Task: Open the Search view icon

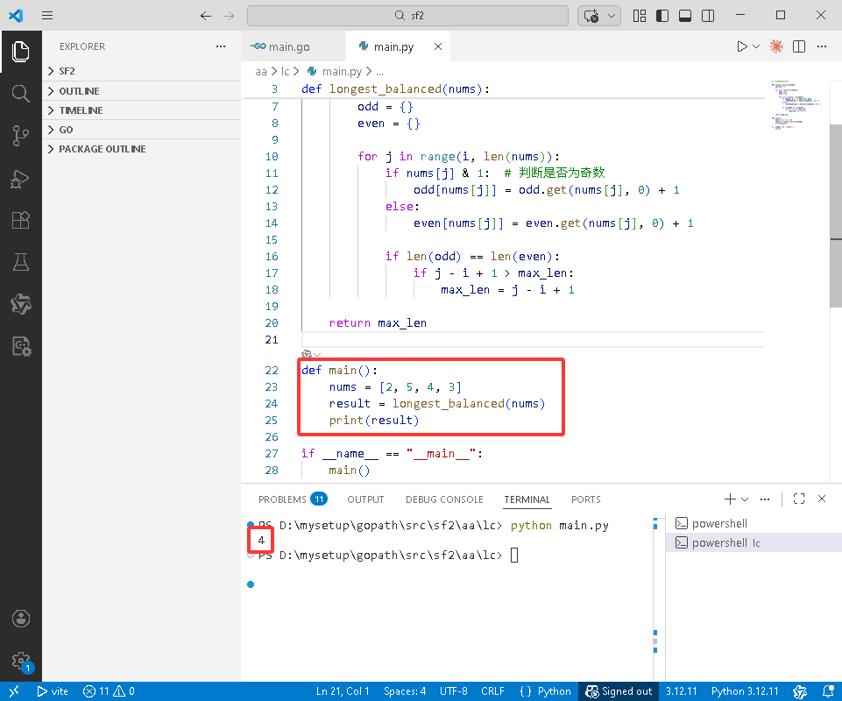Action: click(20, 94)
